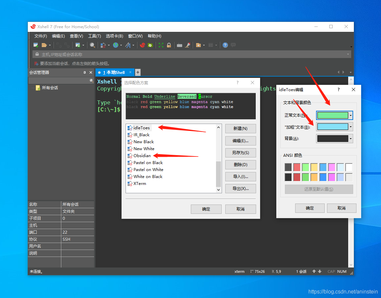Click the speech bubble feedback icon
The height and width of the screenshot is (298, 381).
(233, 45)
